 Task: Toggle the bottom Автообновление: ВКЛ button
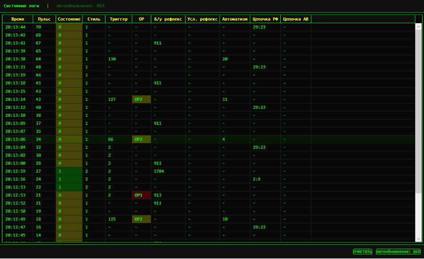point(398,251)
